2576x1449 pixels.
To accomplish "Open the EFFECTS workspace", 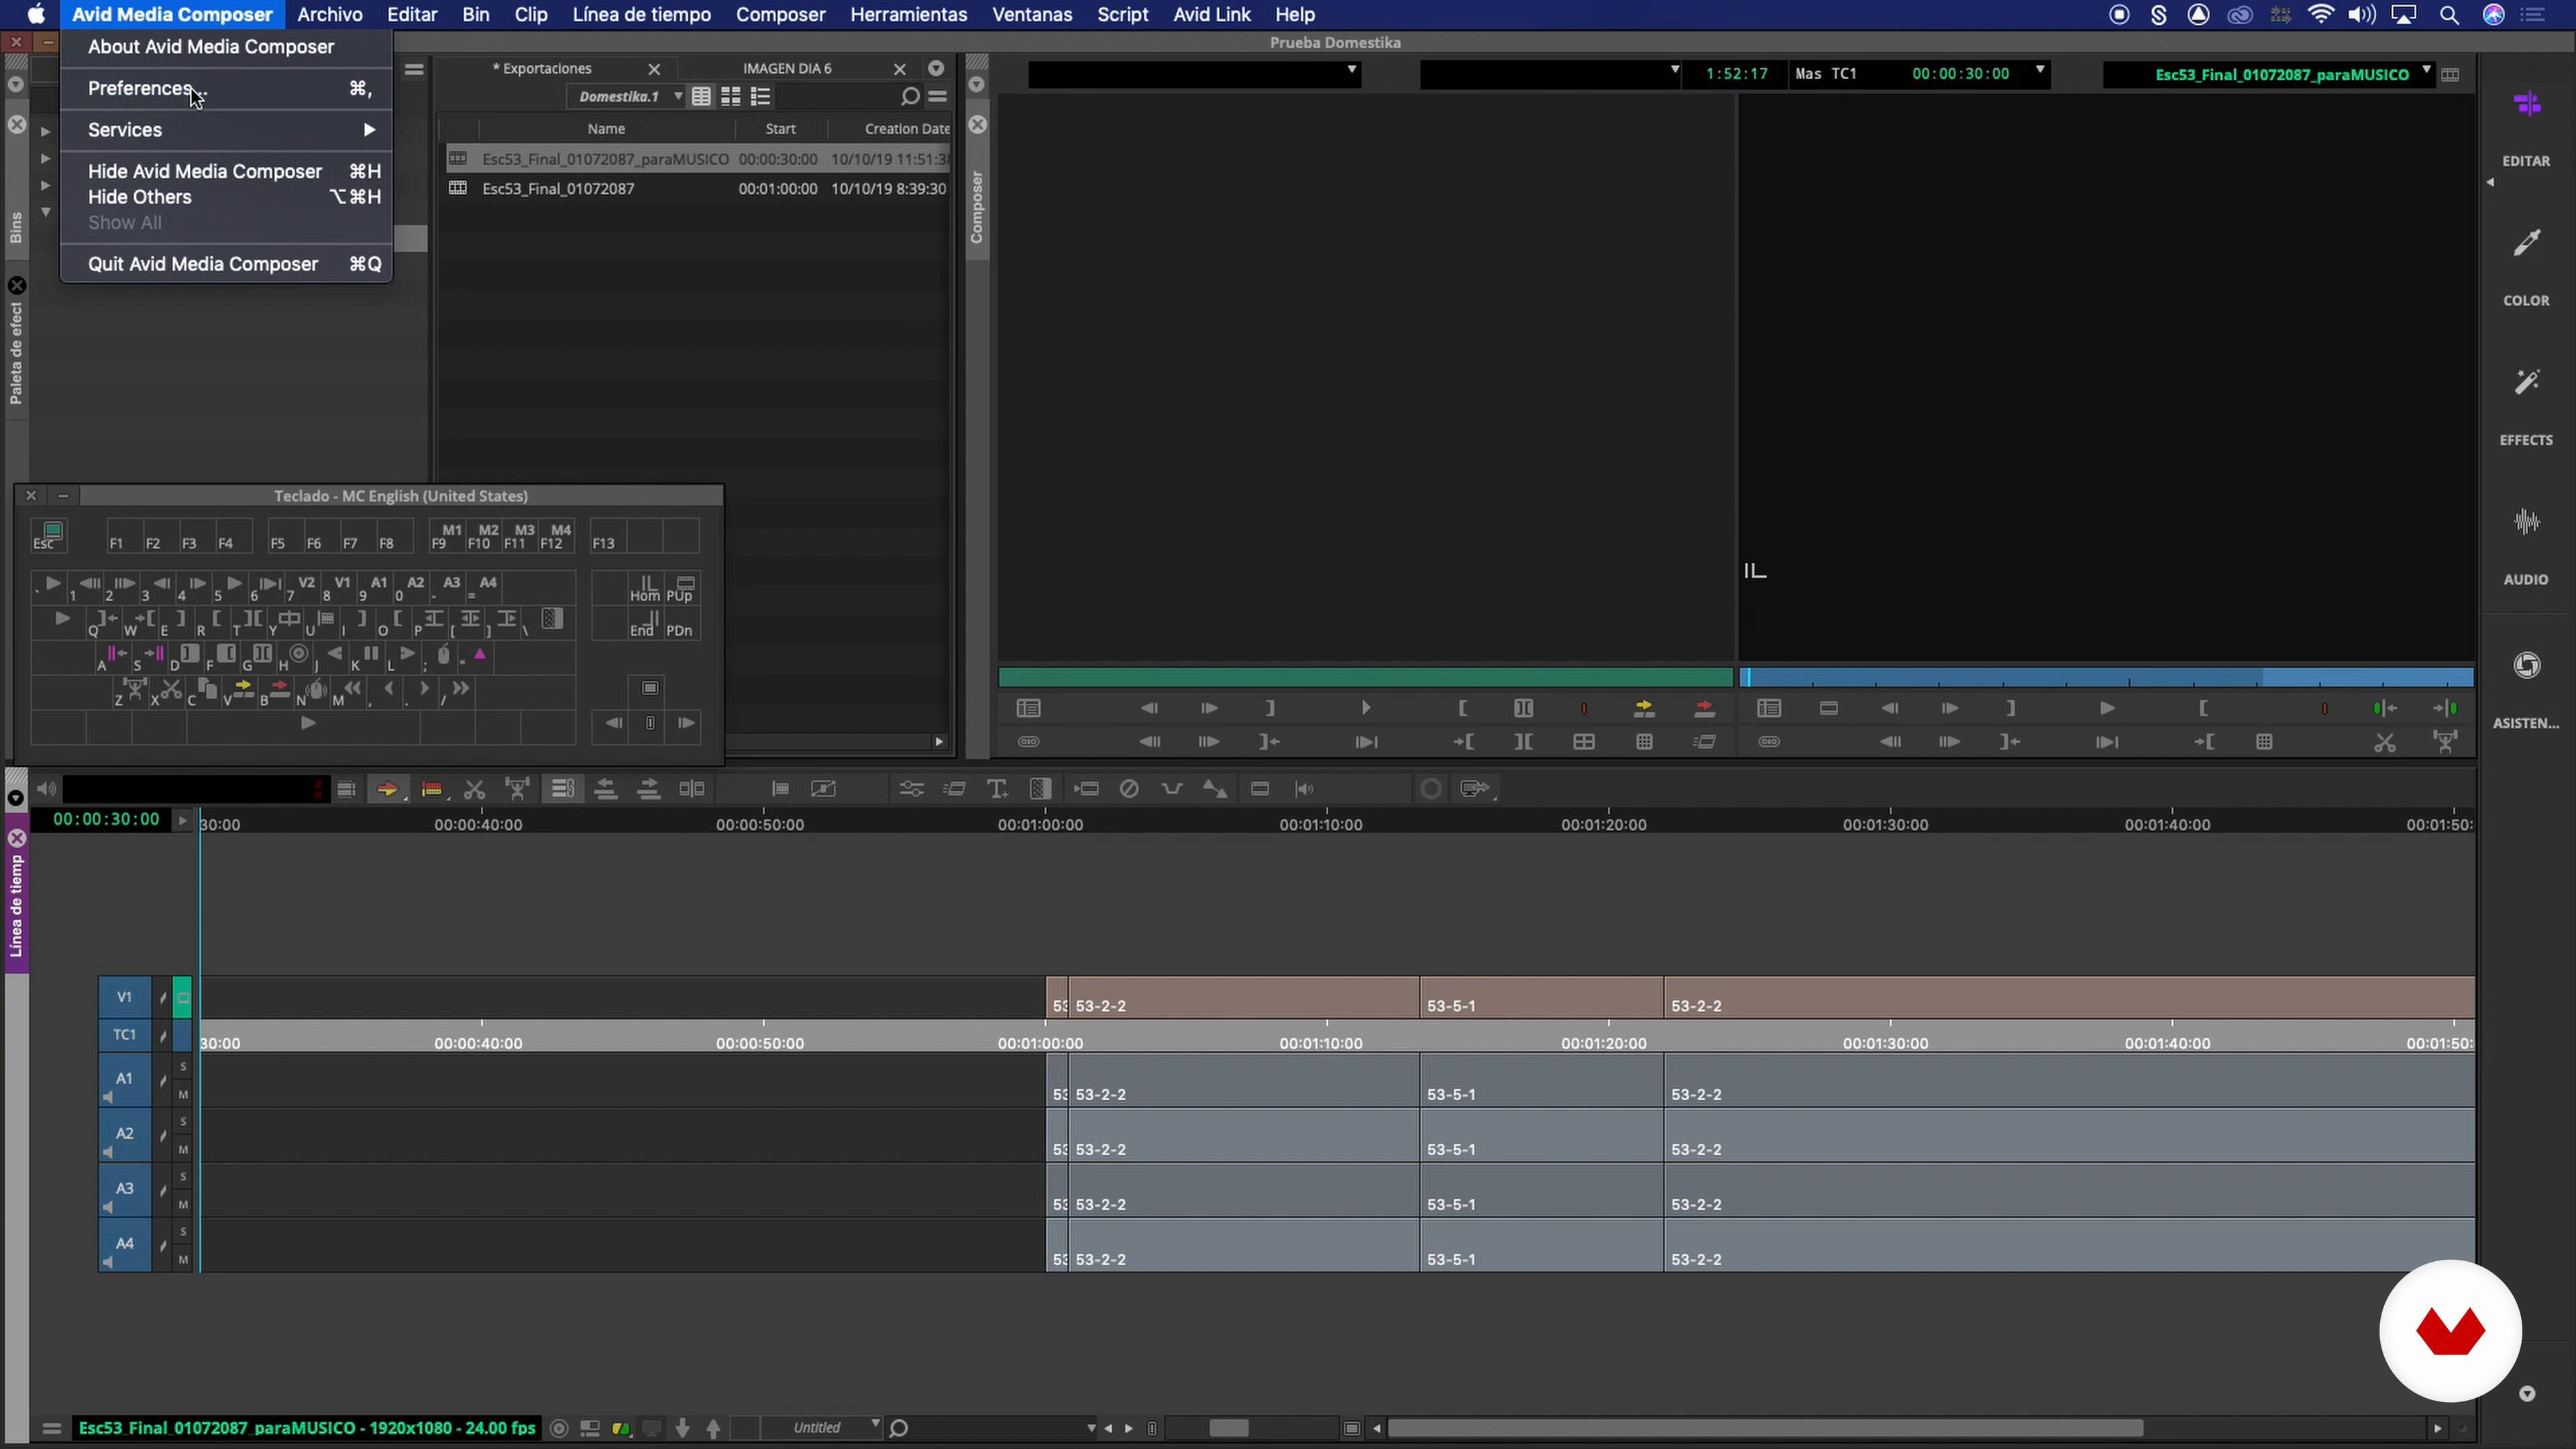I will pyautogui.click(x=2526, y=405).
